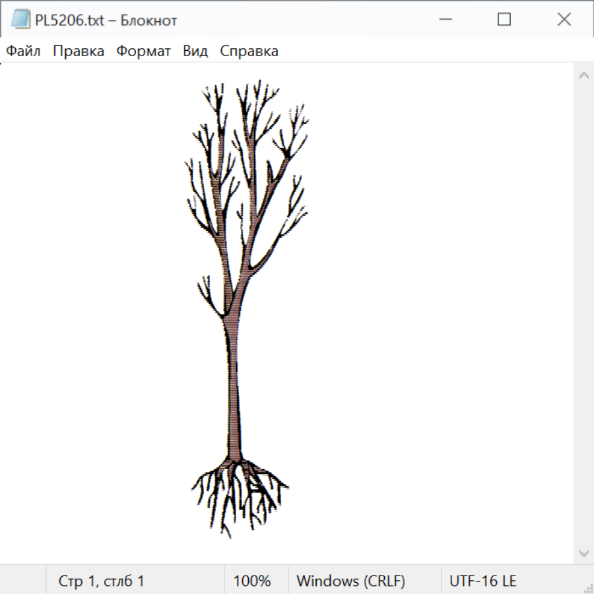Click the UTF-16 LE encoding indicator

[x=482, y=581]
